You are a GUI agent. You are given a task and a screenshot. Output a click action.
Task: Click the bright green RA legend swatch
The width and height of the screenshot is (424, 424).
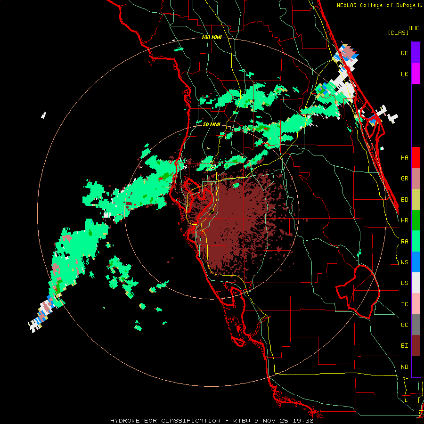416,241
